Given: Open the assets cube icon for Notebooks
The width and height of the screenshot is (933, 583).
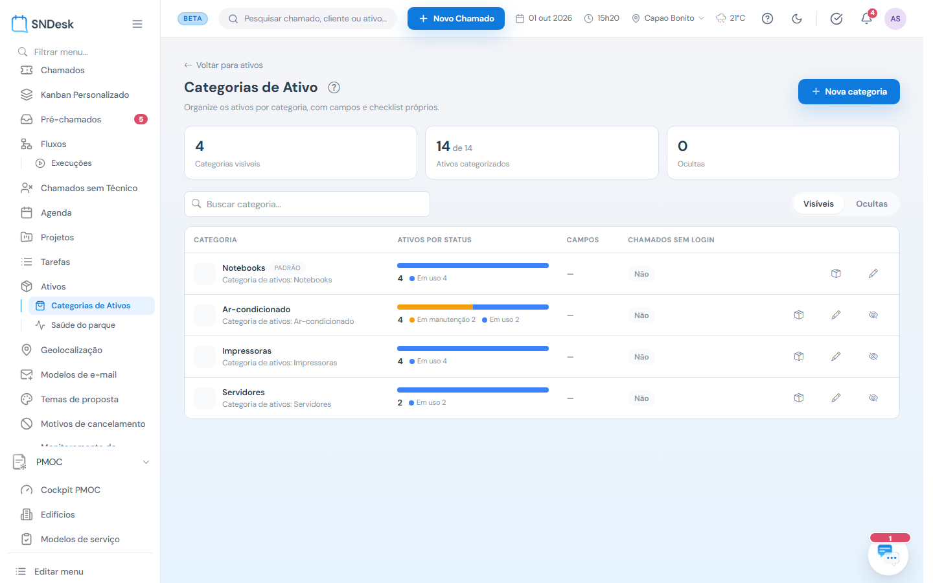Looking at the screenshot, I should coord(836,273).
